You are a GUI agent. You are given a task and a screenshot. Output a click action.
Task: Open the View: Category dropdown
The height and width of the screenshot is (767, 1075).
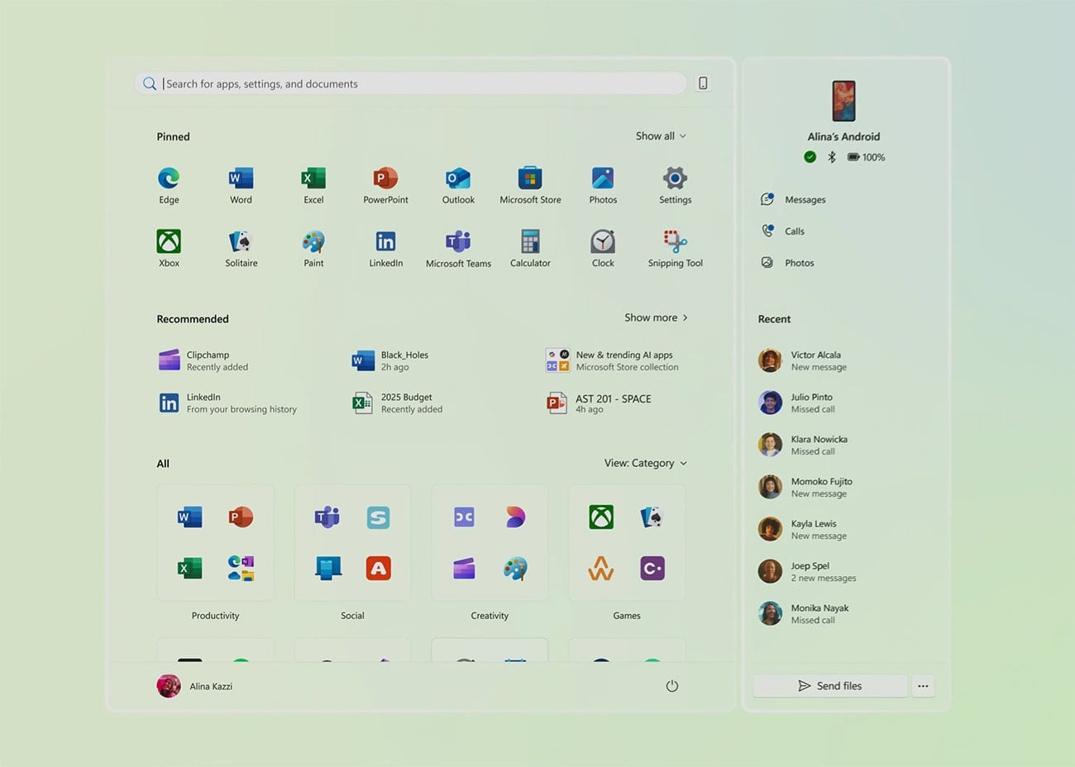point(646,463)
